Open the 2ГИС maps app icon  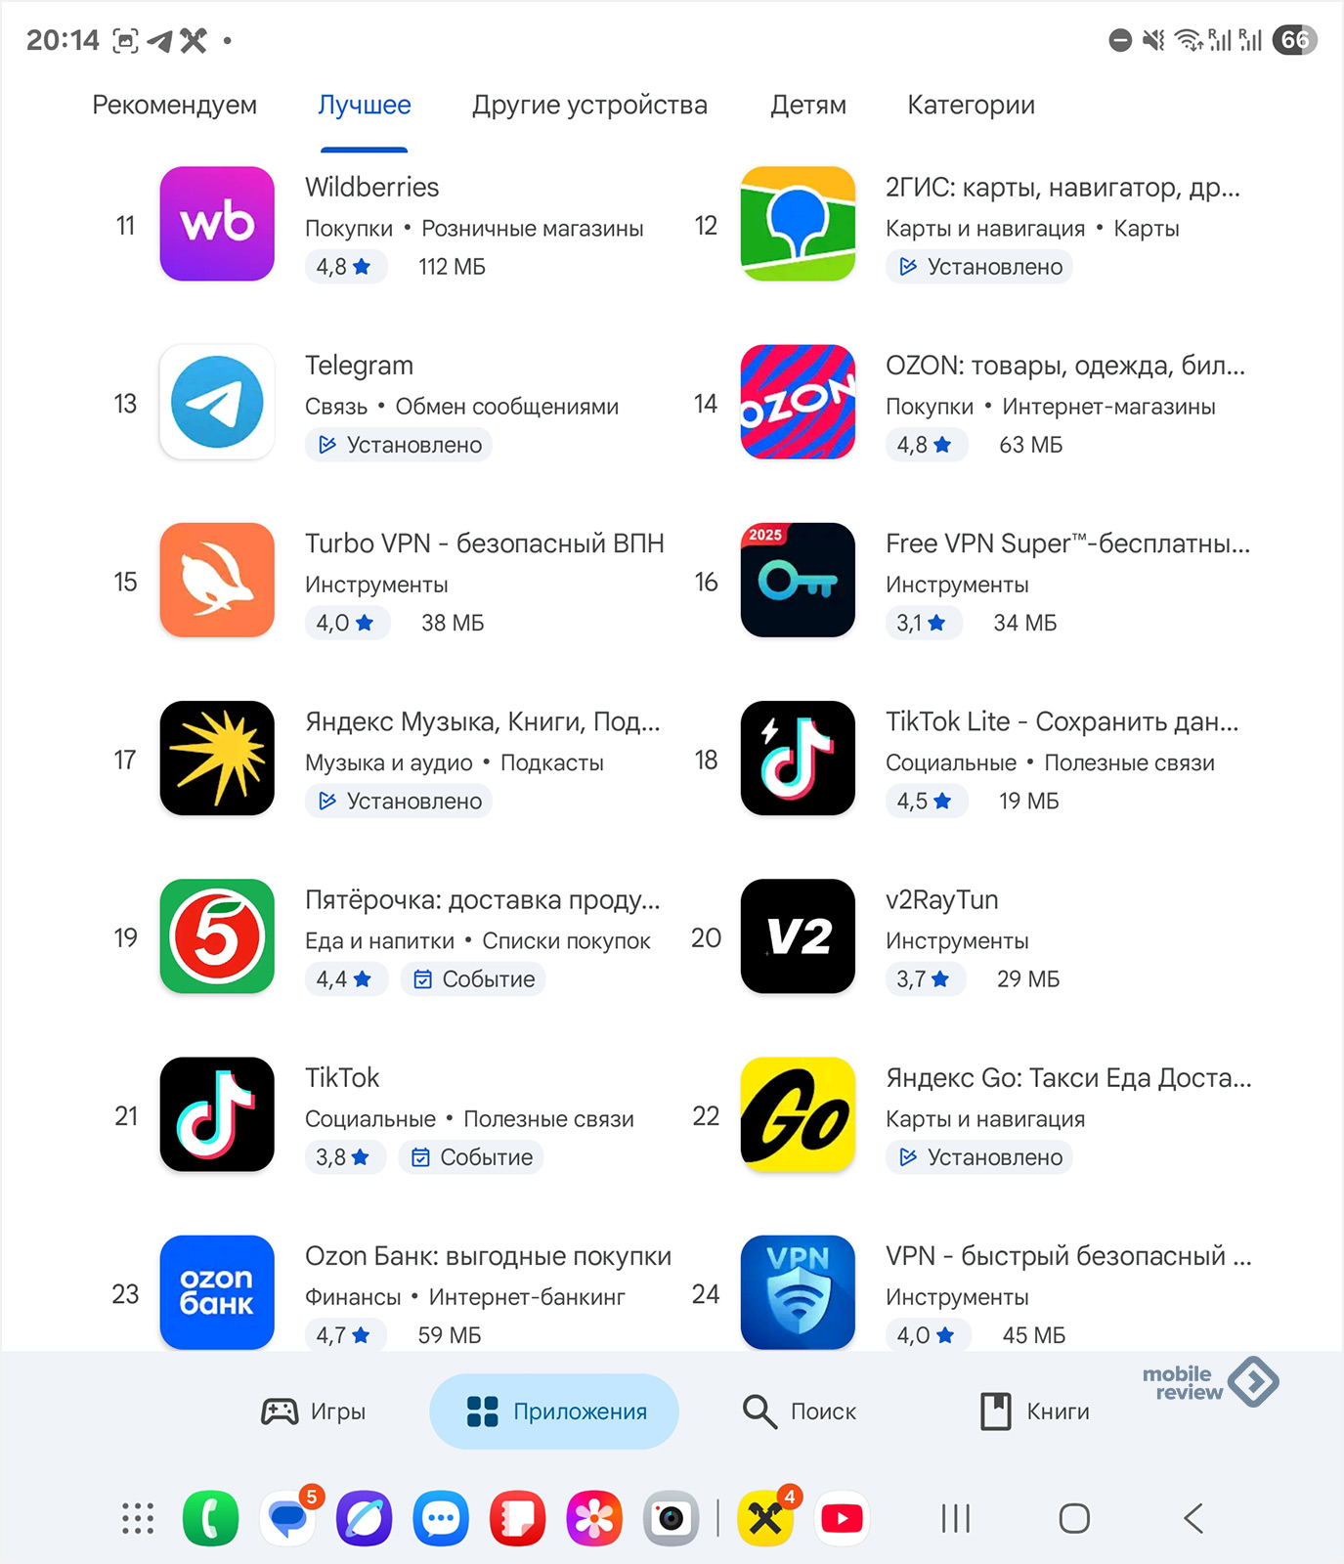coord(798,224)
